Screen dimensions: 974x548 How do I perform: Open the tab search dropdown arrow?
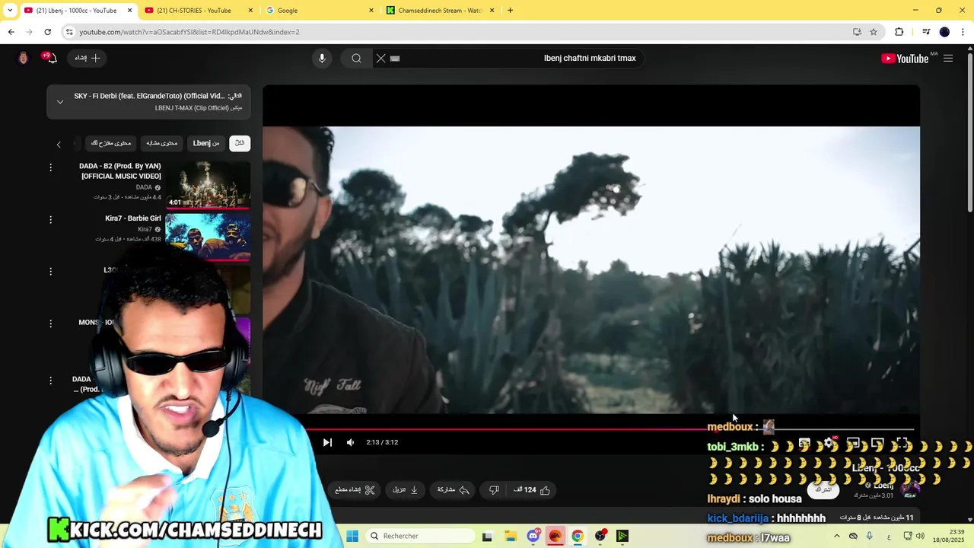point(10,11)
